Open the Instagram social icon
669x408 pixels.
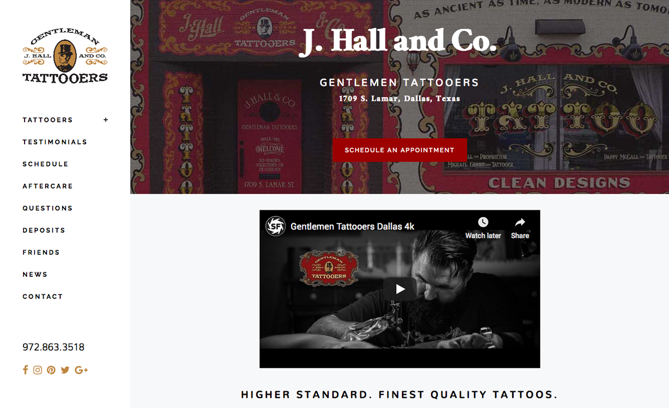[38, 370]
